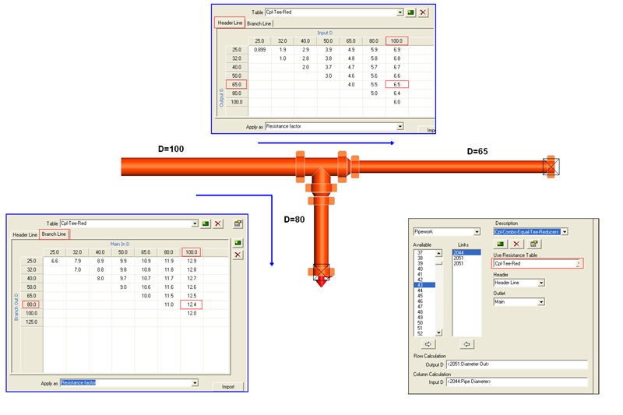The height and width of the screenshot is (415, 623).
Task: Select item 43 in Available list
Action: pos(424,285)
